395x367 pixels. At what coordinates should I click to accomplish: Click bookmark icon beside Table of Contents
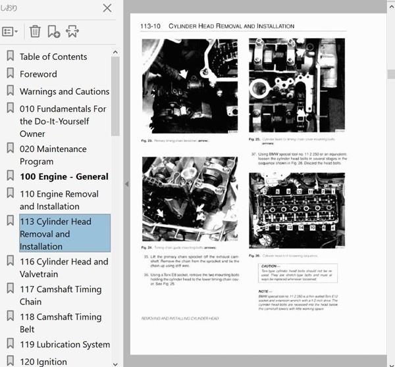point(10,56)
